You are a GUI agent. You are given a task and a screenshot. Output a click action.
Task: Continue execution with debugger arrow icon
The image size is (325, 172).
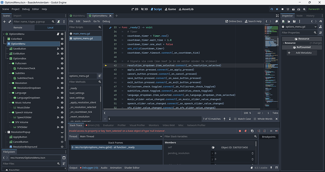point(276,131)
